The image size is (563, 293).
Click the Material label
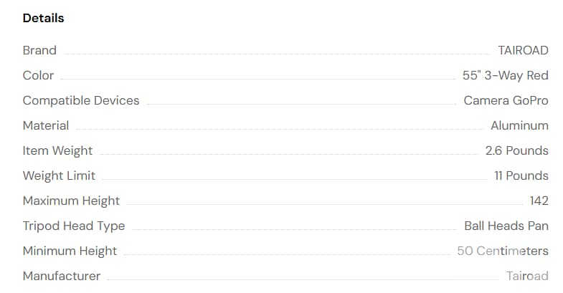point(46,126)
